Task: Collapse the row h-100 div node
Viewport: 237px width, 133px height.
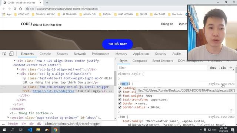Action: click(x=14, y=61)
